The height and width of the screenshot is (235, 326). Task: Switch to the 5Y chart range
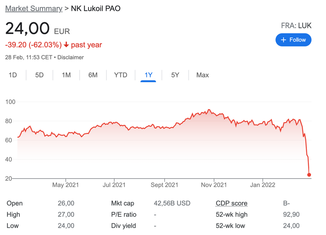(175, 75)
